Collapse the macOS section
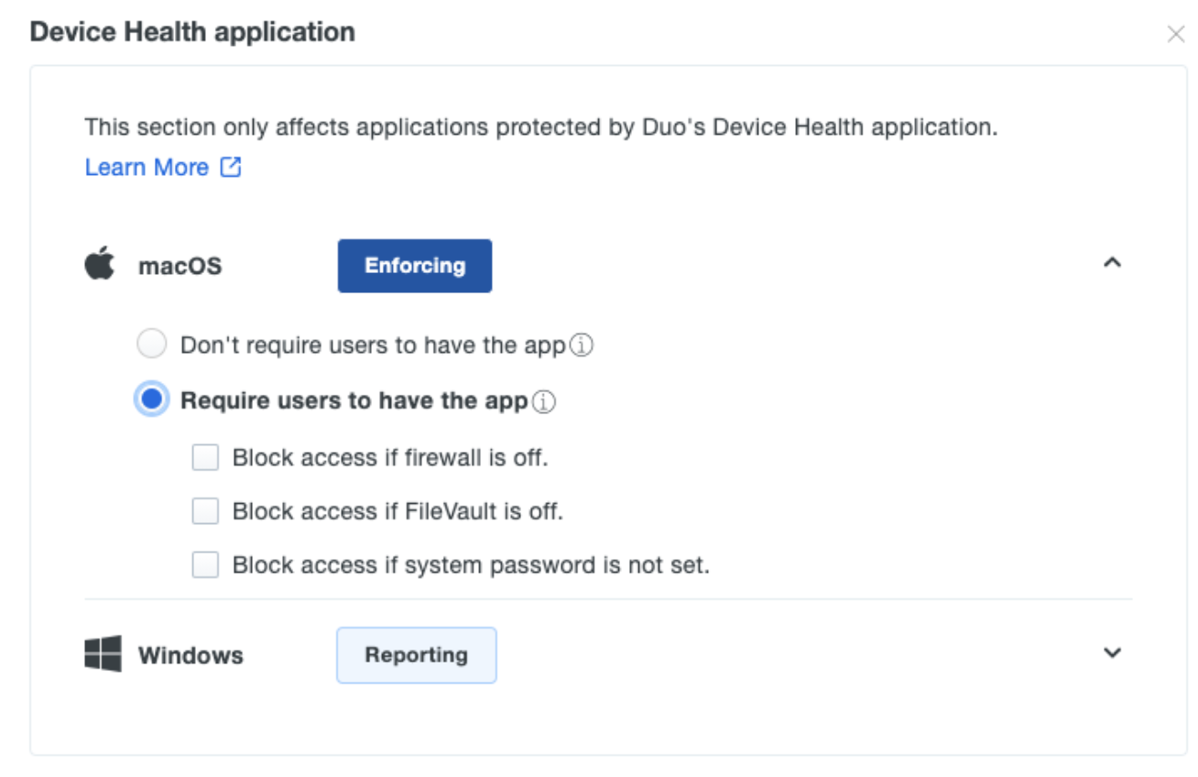The image size is (1198, 777). pos(1113,263)
